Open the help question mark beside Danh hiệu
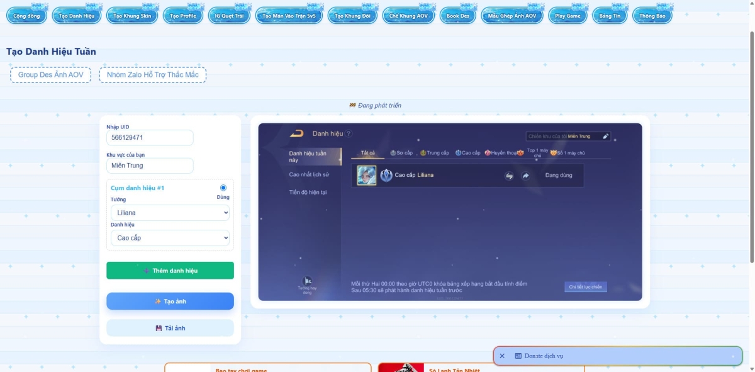Image resolution: width=755 pixels, height=372 pixels. tap(349, 133)
